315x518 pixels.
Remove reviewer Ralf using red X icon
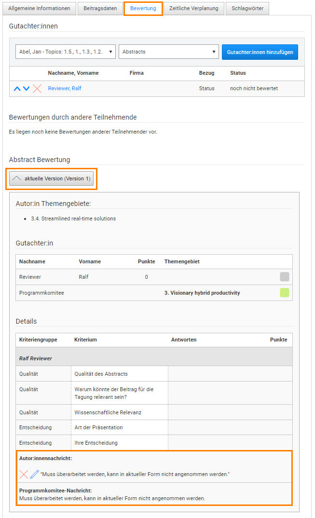[x=37, y=89]
